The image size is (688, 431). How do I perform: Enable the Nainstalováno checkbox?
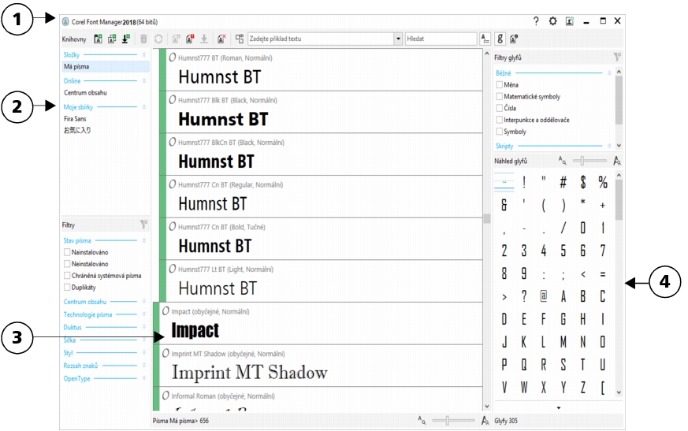pyautogui.click(x=68, y=252)
